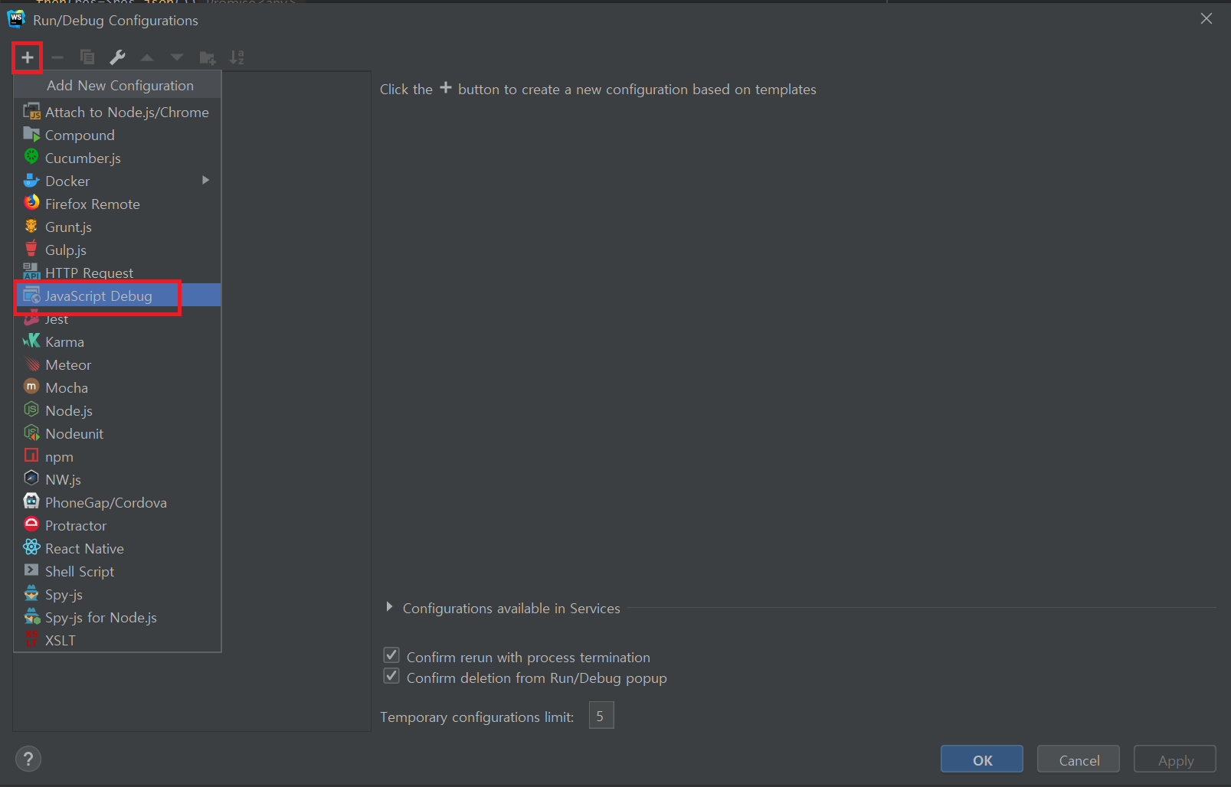Choose NW.js configuration type
The height and width of the screenshot is (787, 1231).
(117, 479)
